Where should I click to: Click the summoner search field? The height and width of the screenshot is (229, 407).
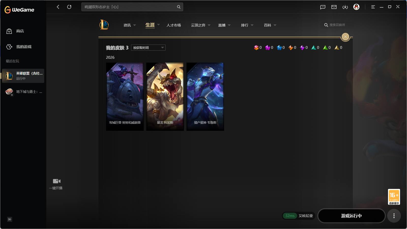coord(335,25)
